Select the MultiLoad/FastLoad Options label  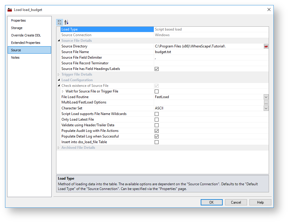pyautogui.click(x=84, y=102)
